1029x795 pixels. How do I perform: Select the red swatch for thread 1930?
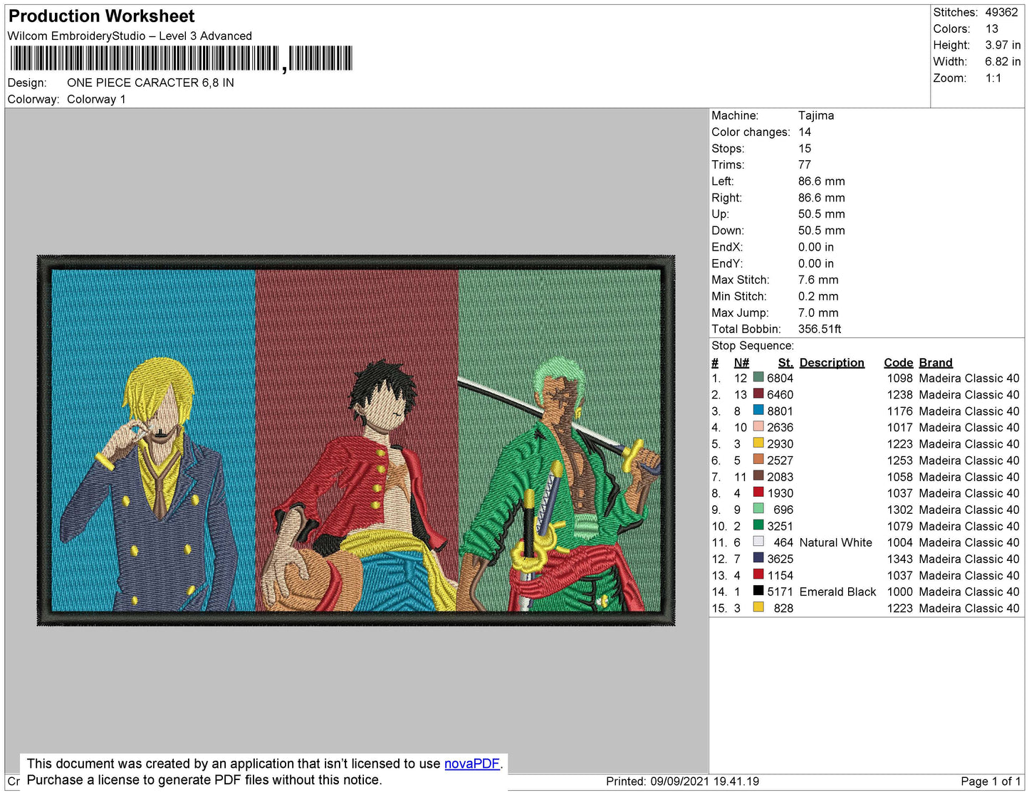[758, 493]
